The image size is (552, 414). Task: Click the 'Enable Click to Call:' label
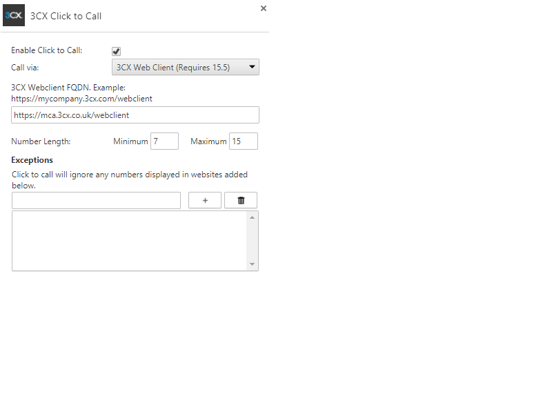47,50
